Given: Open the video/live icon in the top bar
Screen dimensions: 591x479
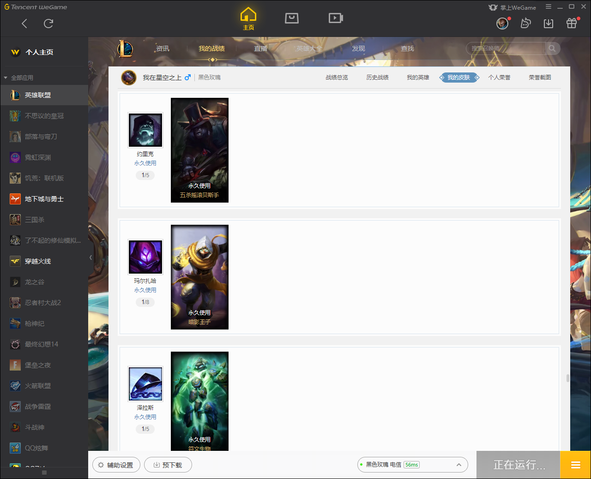Looking at the screenshot, I should [x=336, y=18].
